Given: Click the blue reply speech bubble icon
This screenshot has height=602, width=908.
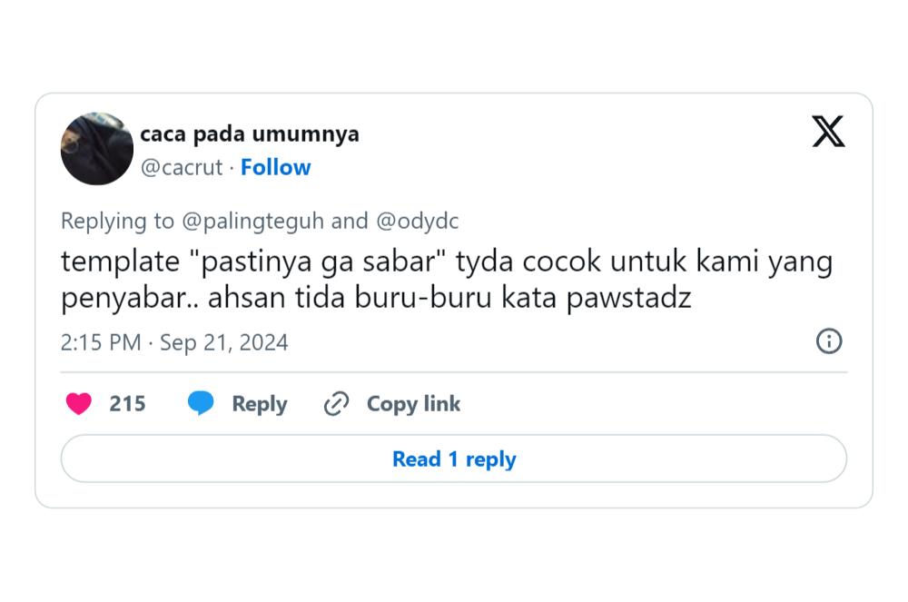Looking at the screenshot, I should pos(201,403).
